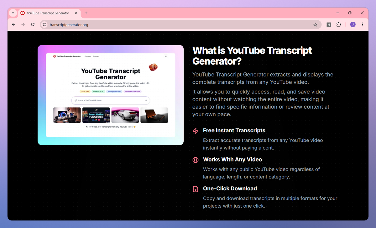Click the React Native Full Course thumbnail

[x=96, y=115]
